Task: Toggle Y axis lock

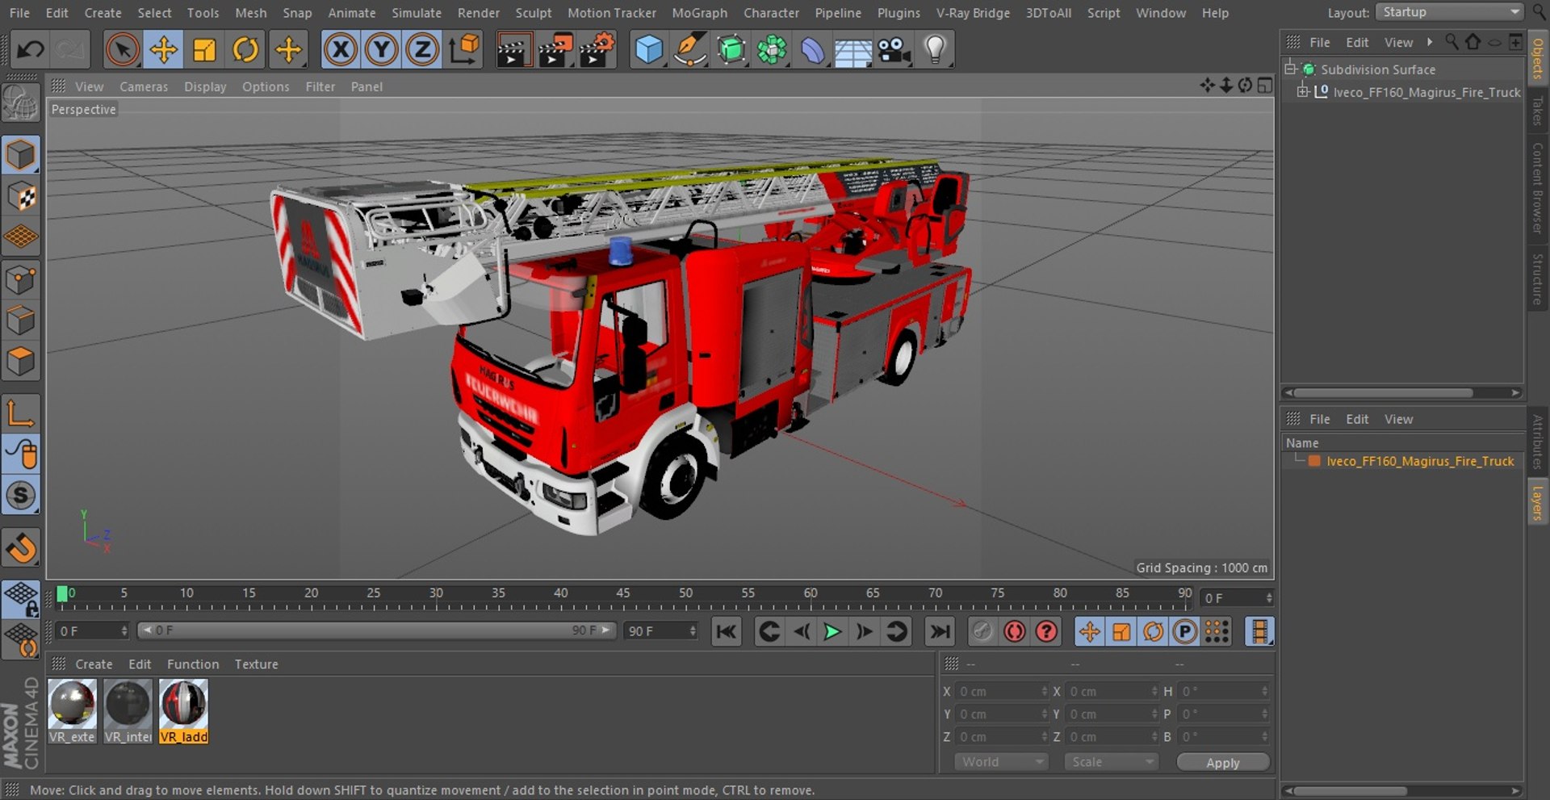Action: 382,50
